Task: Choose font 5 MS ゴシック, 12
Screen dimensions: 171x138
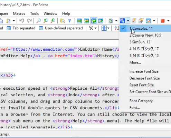Action: [145, 56]
